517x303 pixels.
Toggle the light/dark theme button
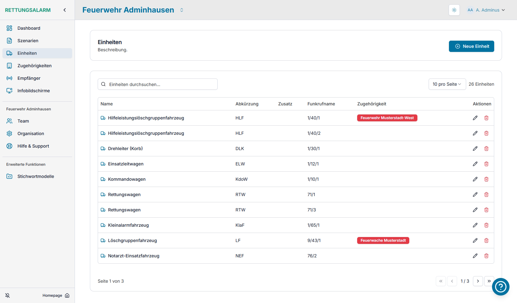pos(454,10)
